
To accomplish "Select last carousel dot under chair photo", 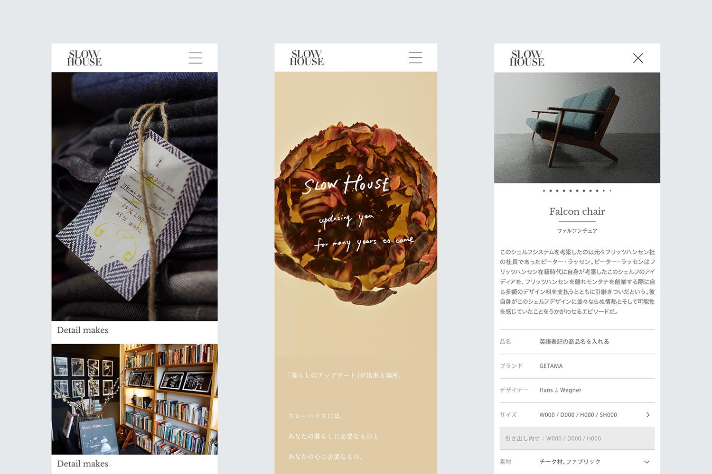I will [610, 191].
